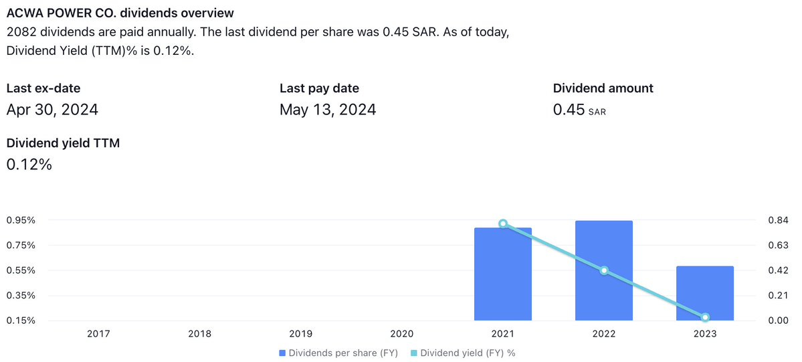Screen dimensions: 802x362
Task: Click the Dividend yield TTM label
Action: coord(63,143)
